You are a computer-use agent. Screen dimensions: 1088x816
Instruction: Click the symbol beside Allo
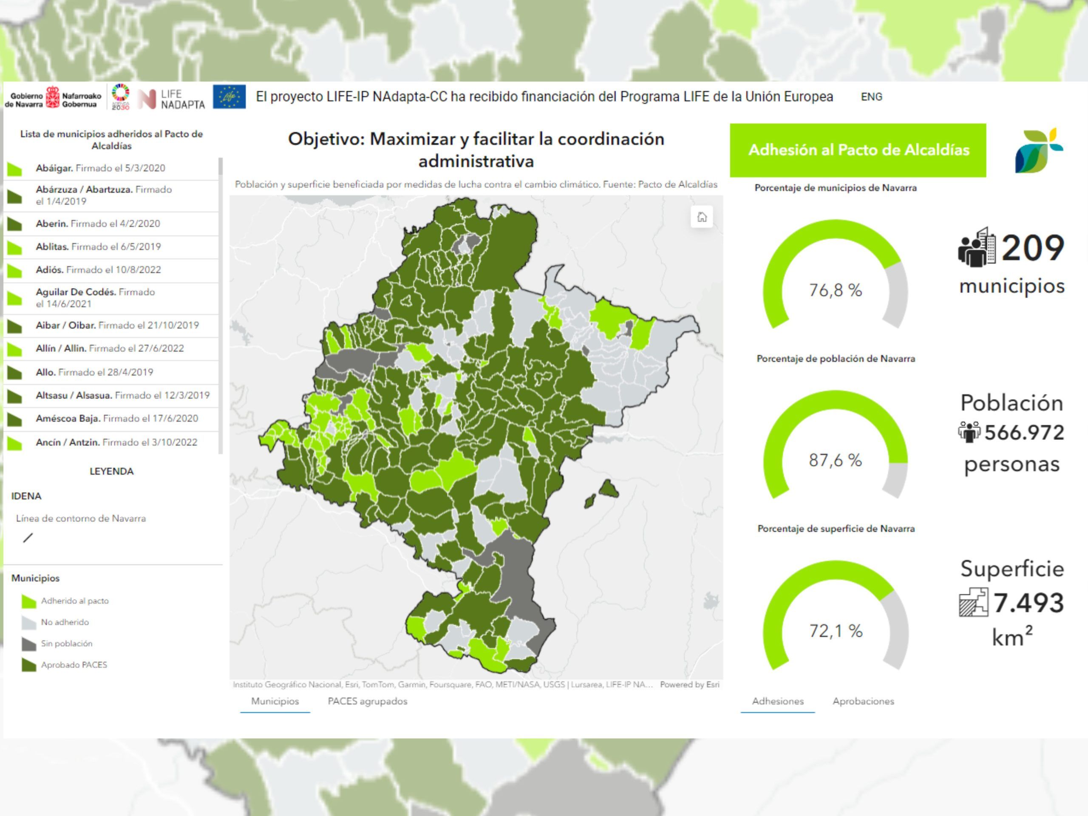coord(15,373)
